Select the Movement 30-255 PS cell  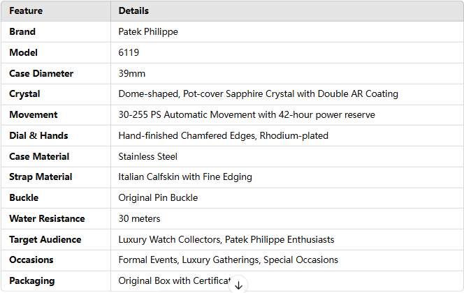tap(287, 114)
